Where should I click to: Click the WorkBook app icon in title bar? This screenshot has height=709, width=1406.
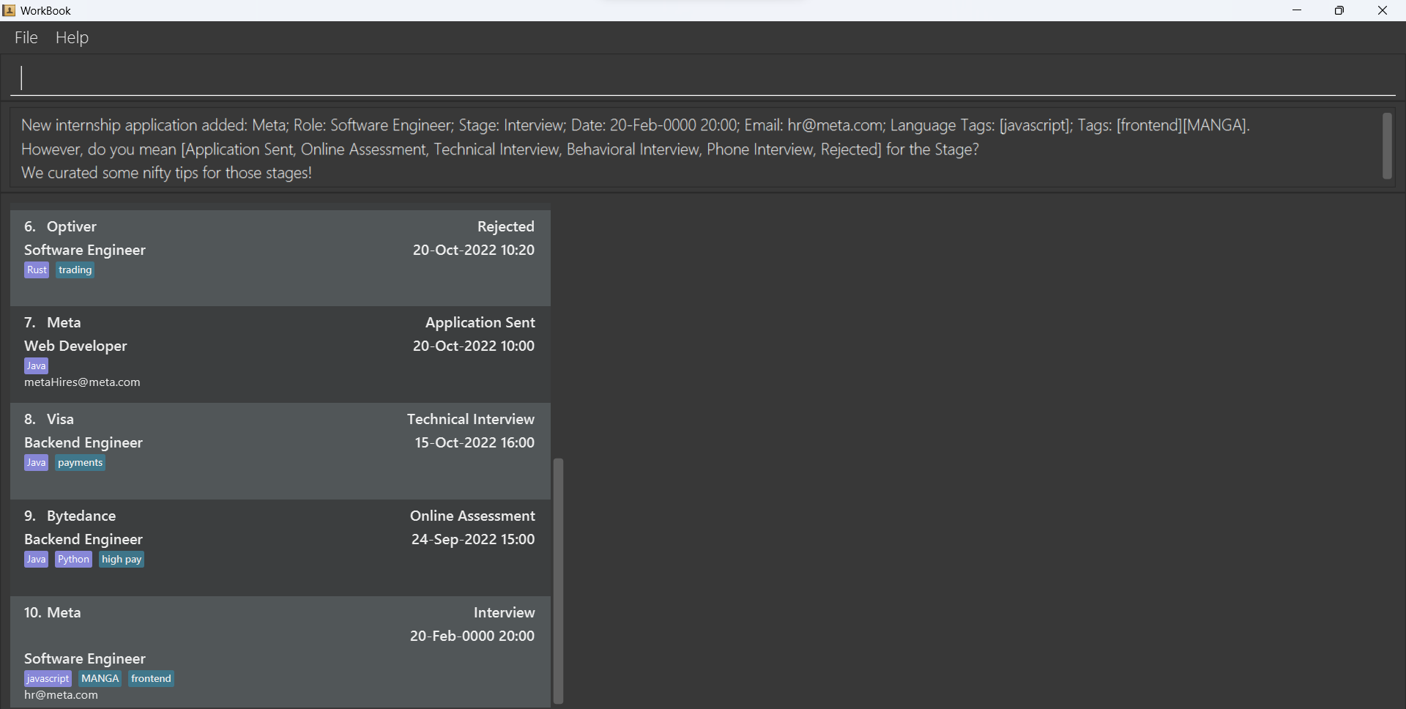pos(9,10)
